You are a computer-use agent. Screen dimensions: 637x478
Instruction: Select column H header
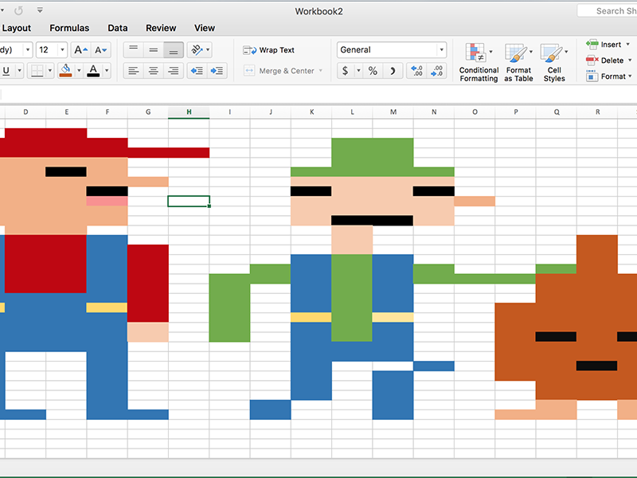189,112
